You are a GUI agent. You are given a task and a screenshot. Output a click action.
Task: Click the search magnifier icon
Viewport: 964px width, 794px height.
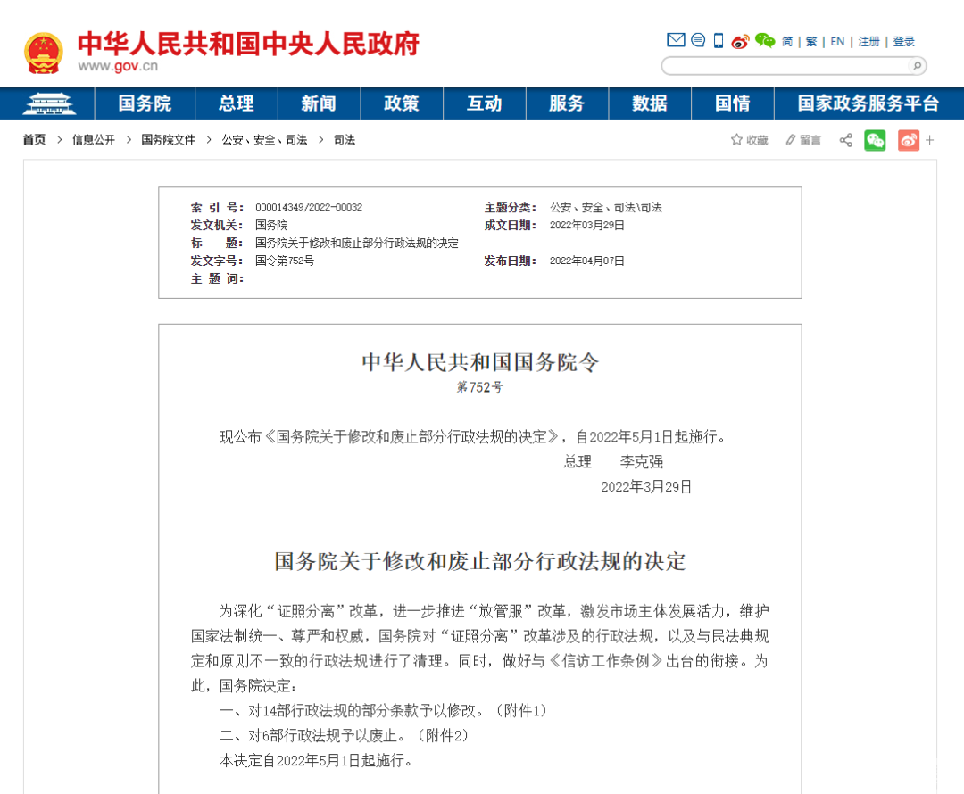pos(916,66)
